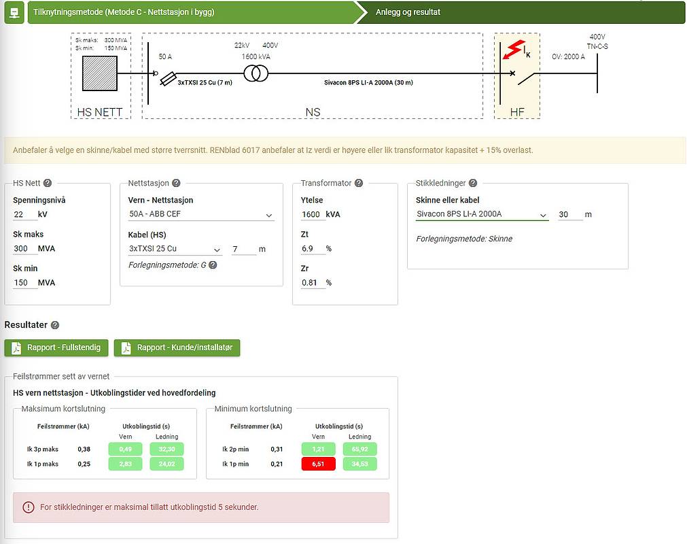687x544 pixels.
Task: Edit HS cable length field 7 m
Action: coord(243,249)
